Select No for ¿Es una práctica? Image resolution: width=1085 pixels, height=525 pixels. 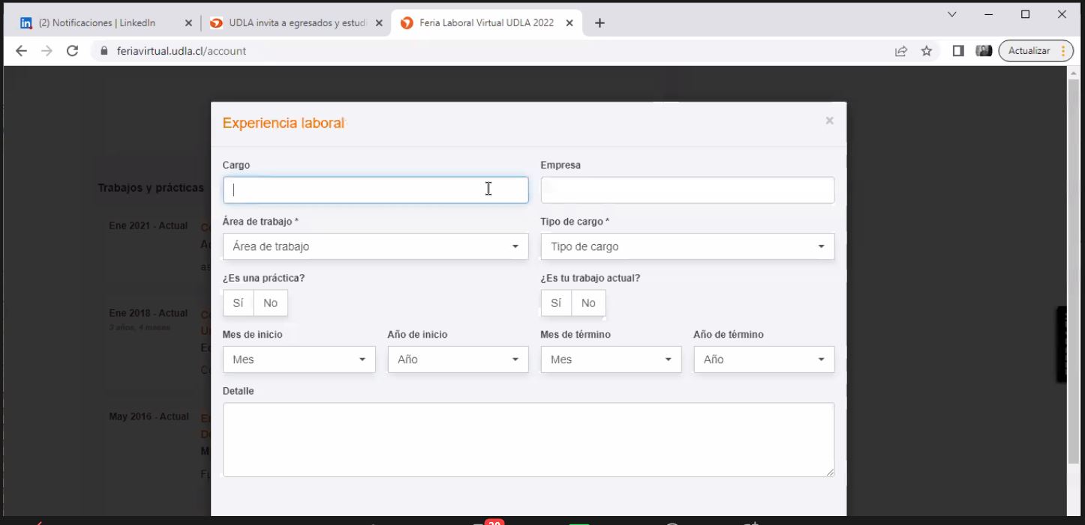(270, 303)
